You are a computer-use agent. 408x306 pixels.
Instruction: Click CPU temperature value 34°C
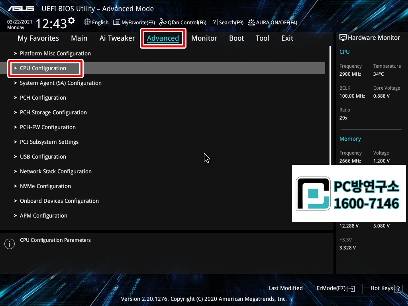click(379, 74)
